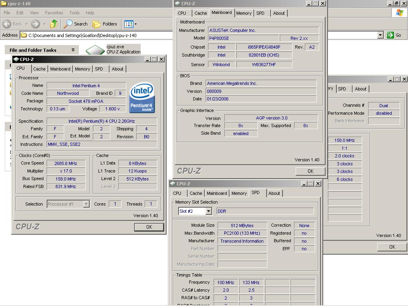Click the AGP version 3.0 field
Screen dimensions: 408x306
click(x=271, y=118)
